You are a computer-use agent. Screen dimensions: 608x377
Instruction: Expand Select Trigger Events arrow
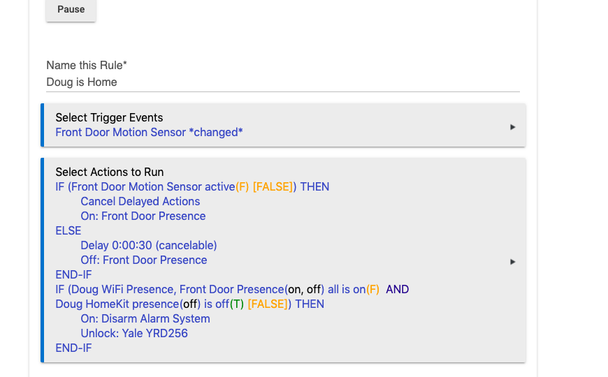pos(513,127)
